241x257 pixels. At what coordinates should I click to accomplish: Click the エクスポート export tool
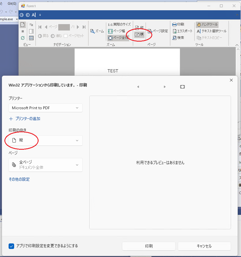coord(182,31)
